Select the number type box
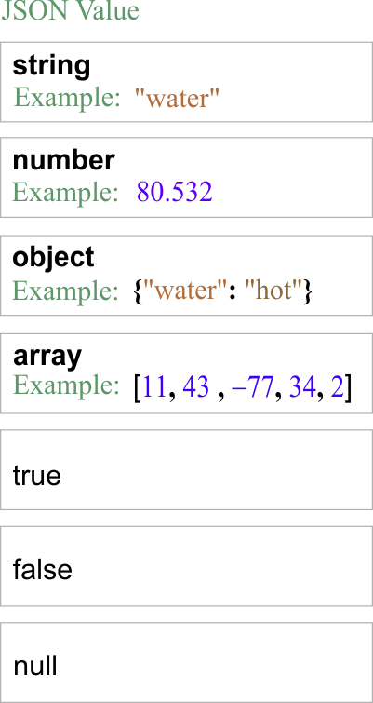 coord(186,178)
